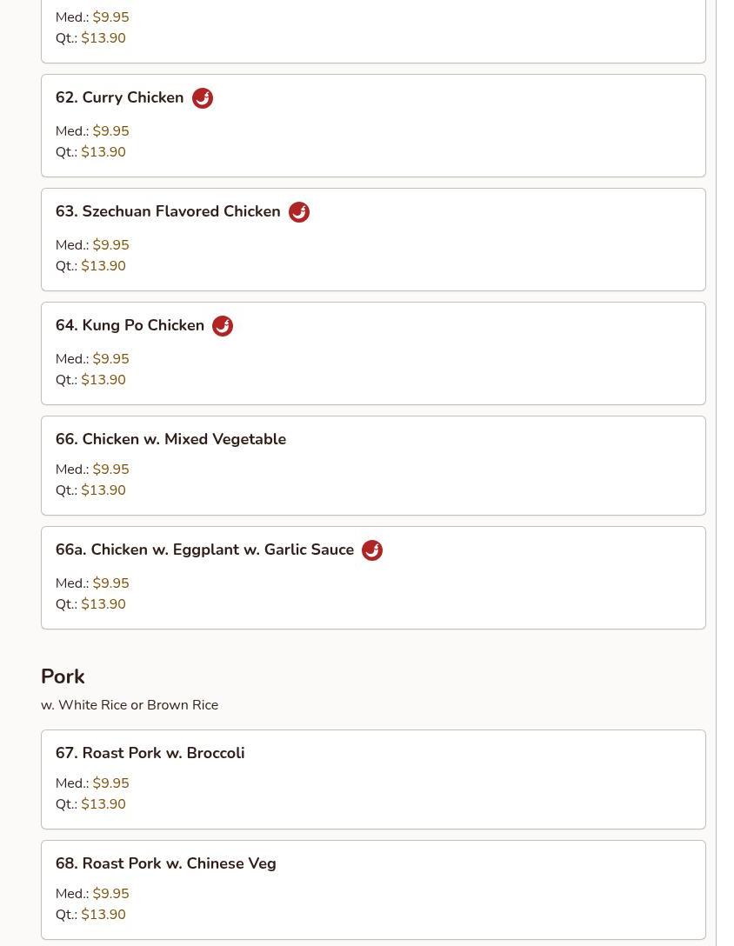Click spicy icon beside Chicken w. Eggplant Garlic Sauce

pos(372,550)
